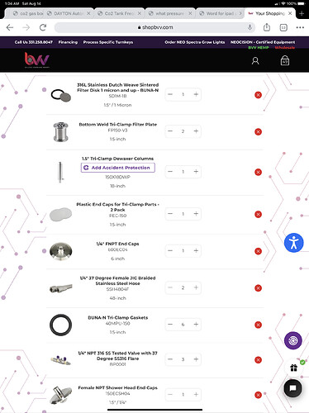Screen dimensions: 309x413
Task: Open the accessibility widget
Action: tap(294, 243)
